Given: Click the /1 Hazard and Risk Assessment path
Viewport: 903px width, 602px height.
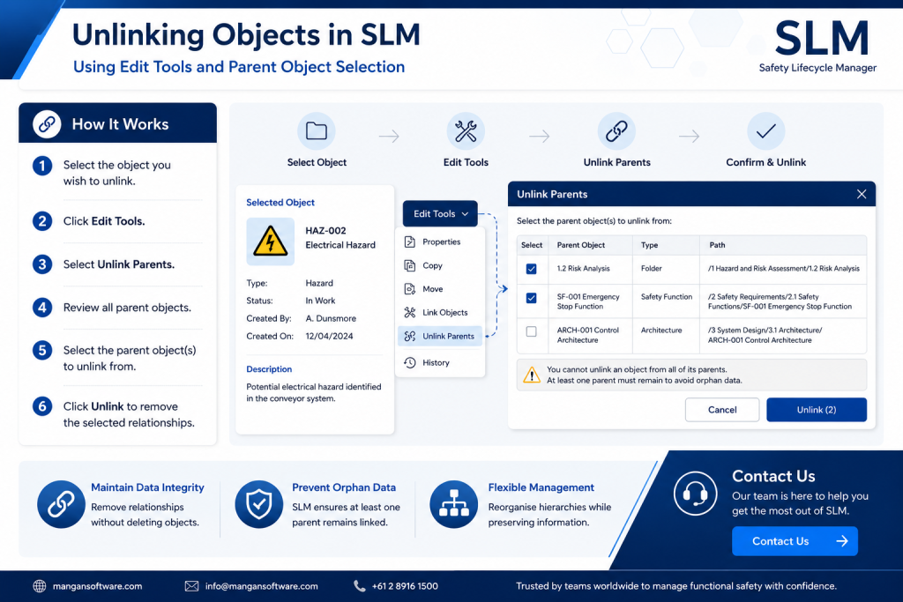Looking at the screenshot, I should [784, 269].
